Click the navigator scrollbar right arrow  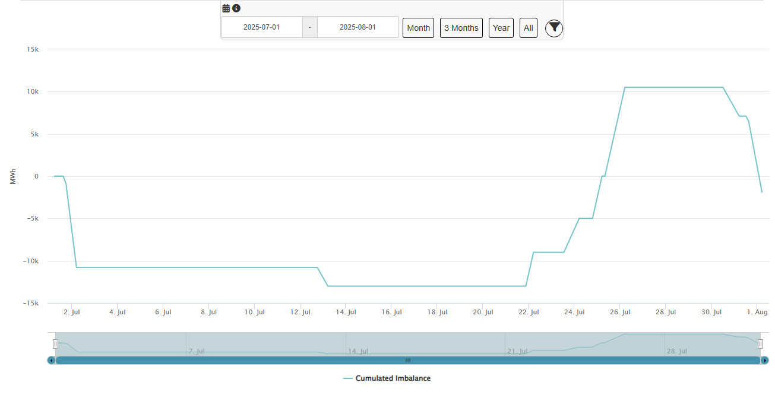pyautogui.click(x=765, y=360)
